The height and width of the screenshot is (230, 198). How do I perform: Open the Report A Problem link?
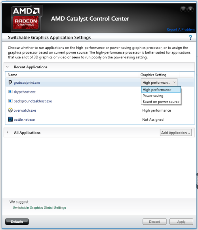(x=181, y=29)
